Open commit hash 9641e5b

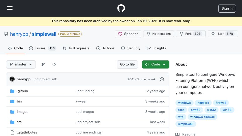pos(134,79)
